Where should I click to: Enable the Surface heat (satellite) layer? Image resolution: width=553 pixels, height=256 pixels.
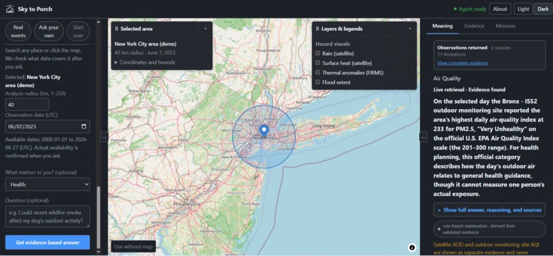tap(318, 62)
